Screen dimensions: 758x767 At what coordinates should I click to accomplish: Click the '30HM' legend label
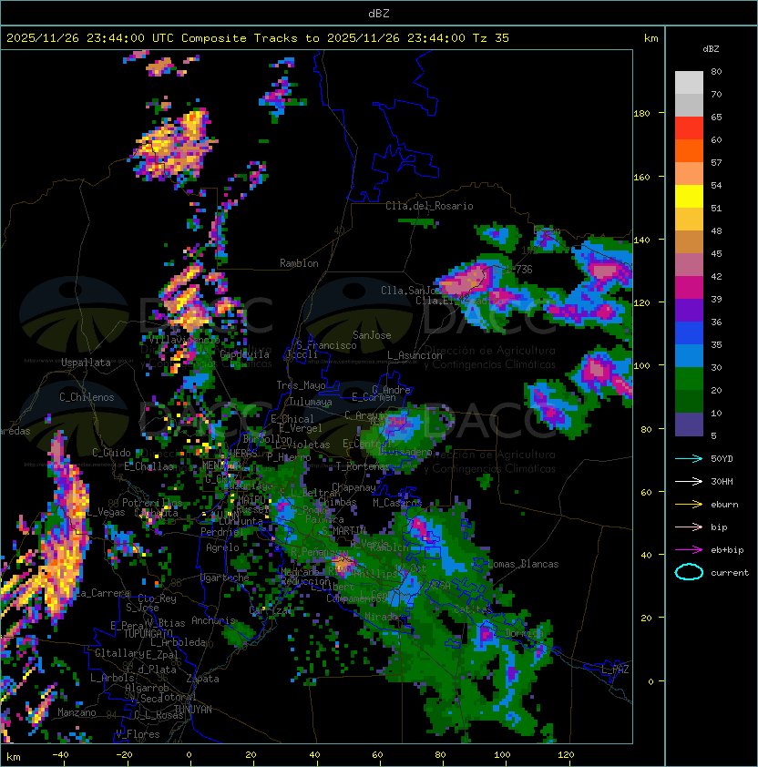click(x=722, y=482)
